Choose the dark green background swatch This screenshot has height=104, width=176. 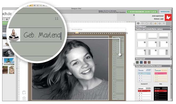137,62
